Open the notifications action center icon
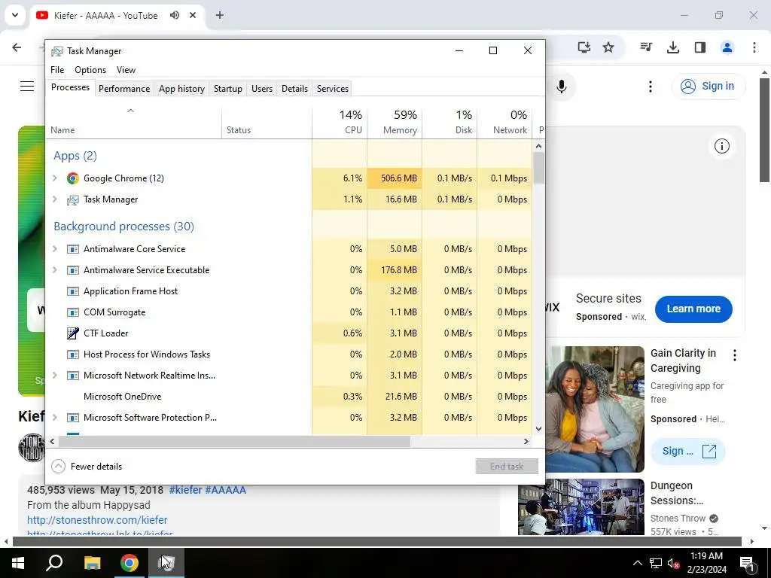771x578 pixels. (747, 563)
